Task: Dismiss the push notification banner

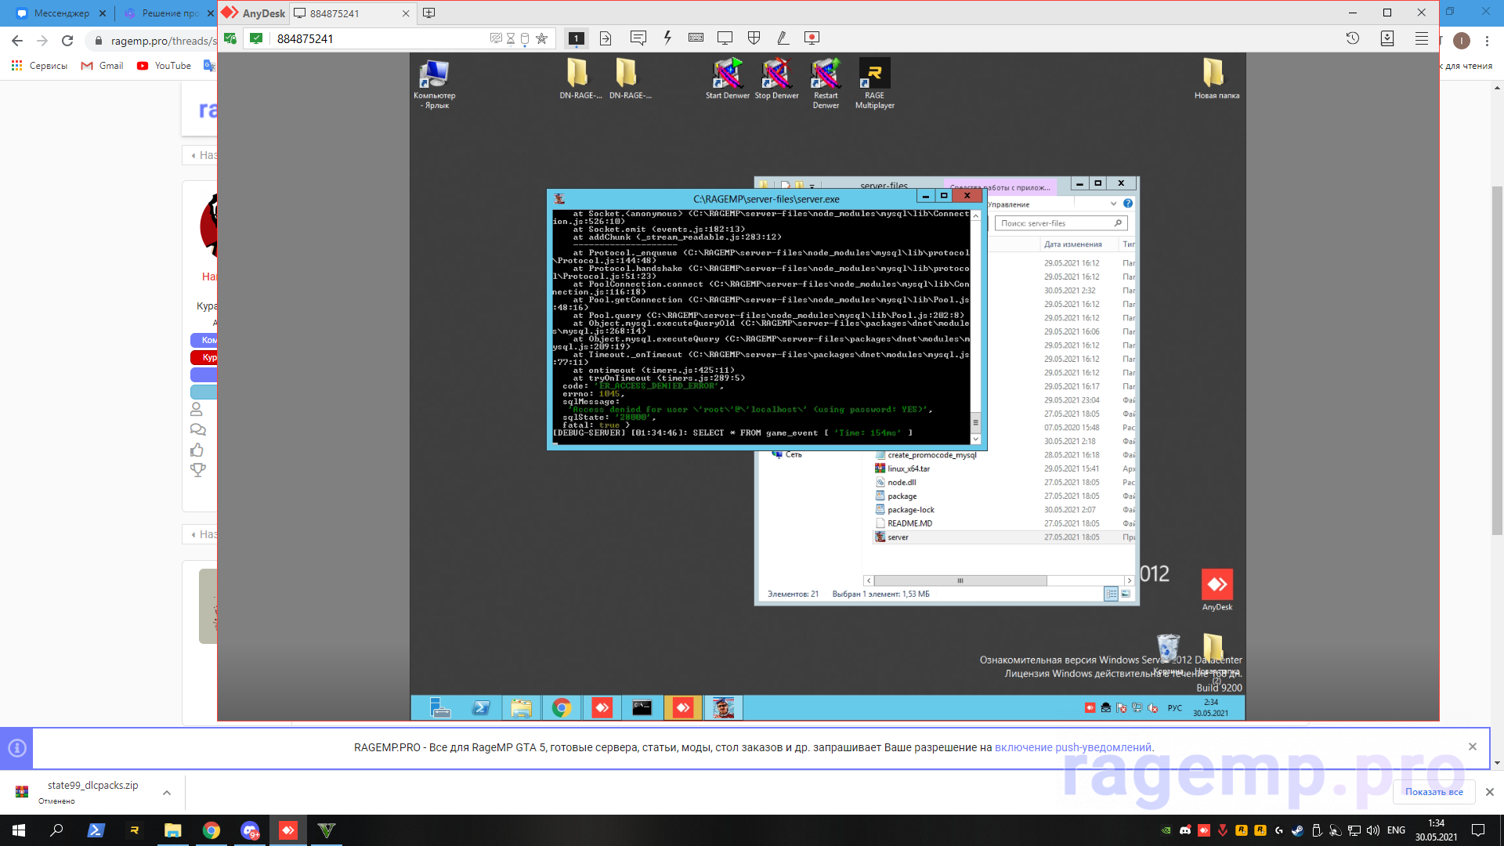Action: [1473, 747]
